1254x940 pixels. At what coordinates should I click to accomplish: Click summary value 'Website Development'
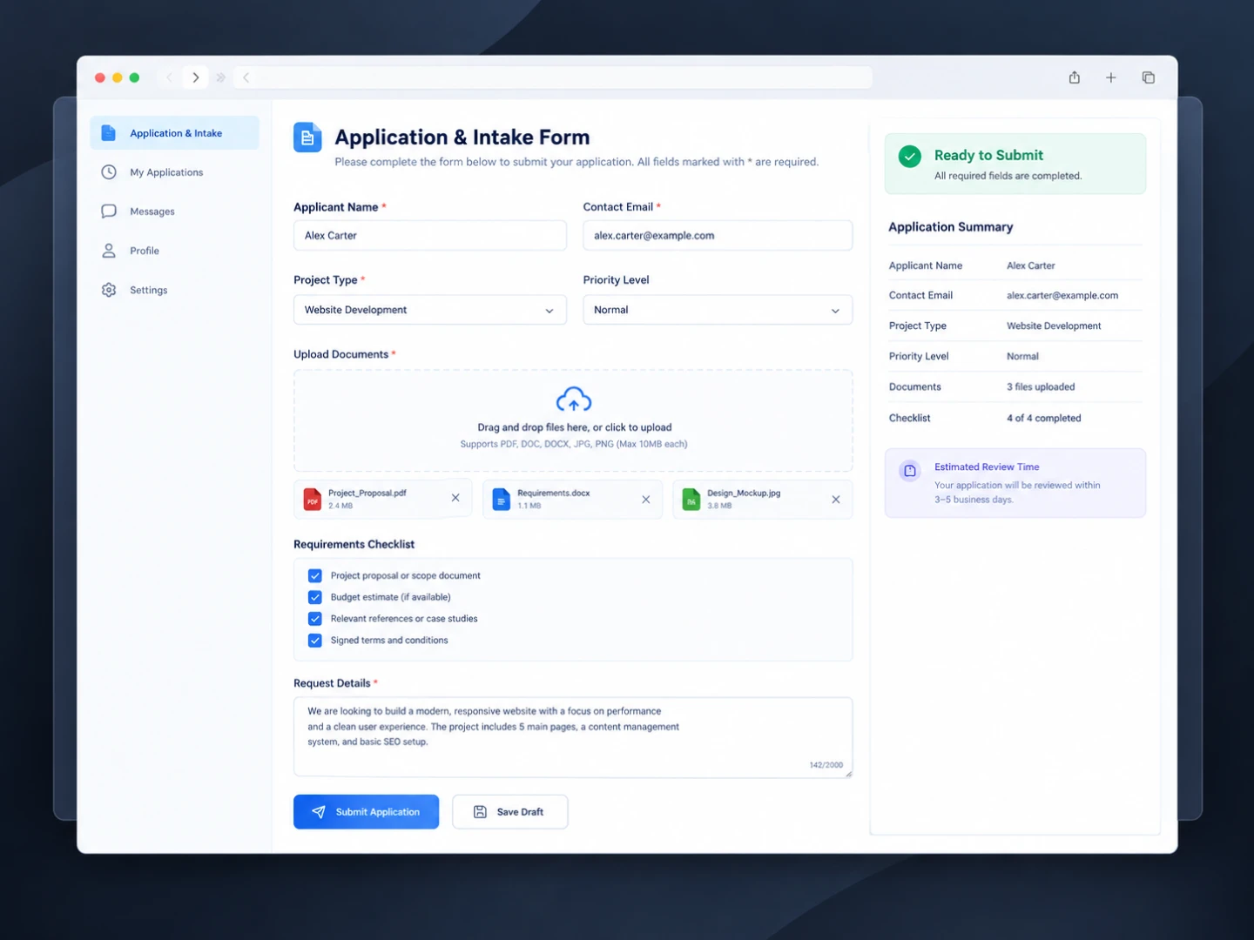click(x=1054, y=326)
